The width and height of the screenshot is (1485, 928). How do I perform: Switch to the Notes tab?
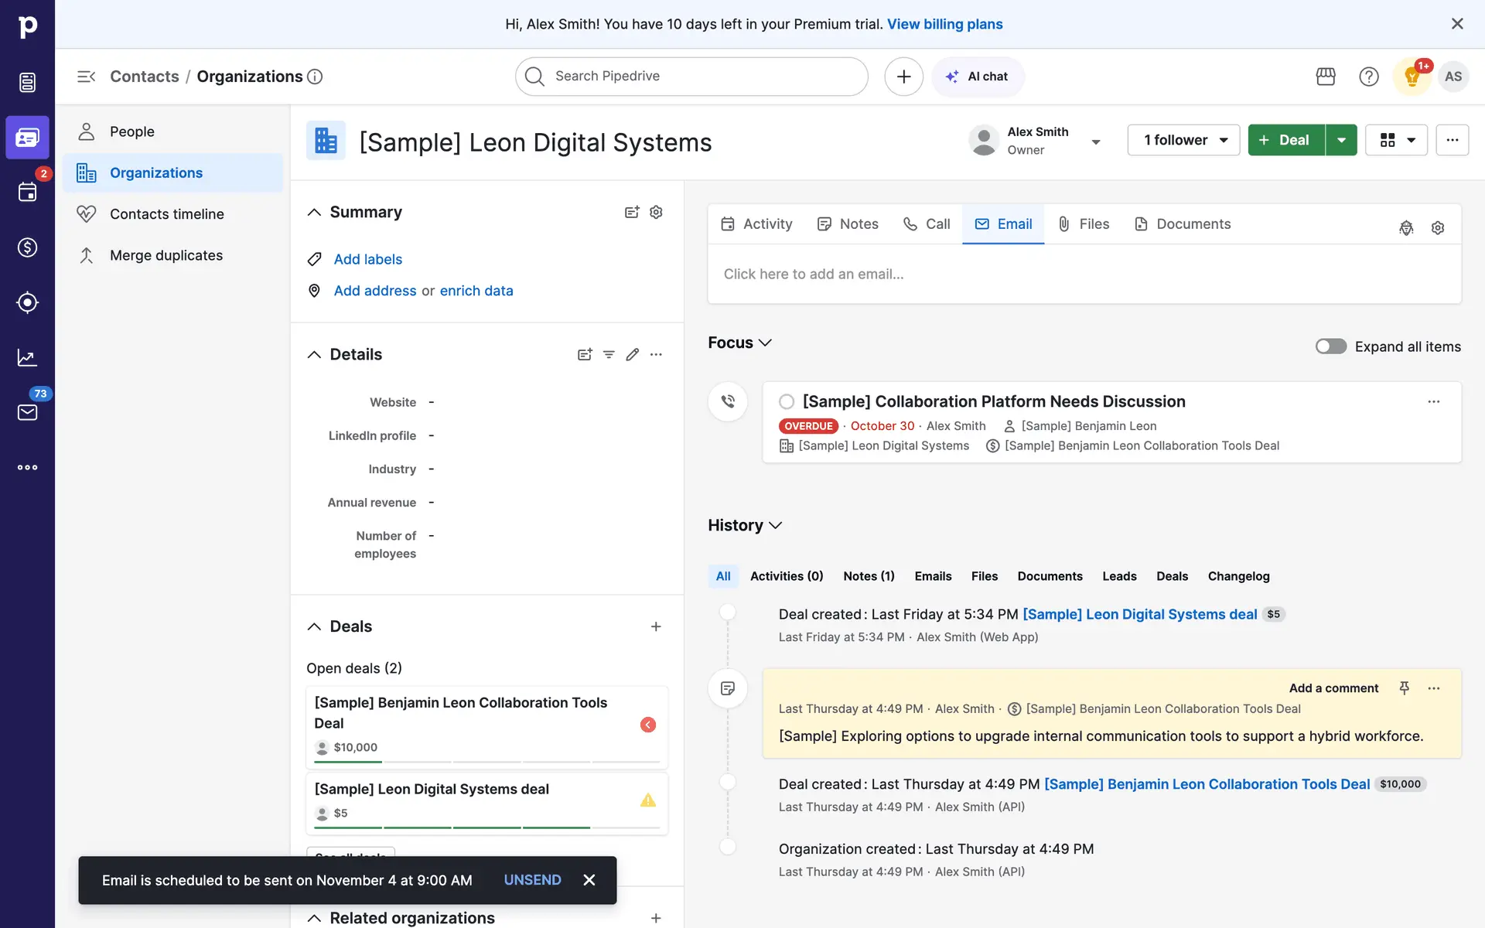(848, 224)
